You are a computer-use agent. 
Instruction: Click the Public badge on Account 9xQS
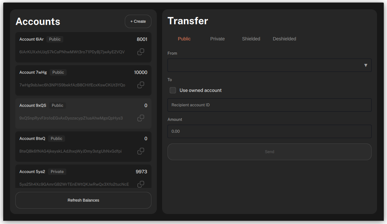(x=57, y=106)
